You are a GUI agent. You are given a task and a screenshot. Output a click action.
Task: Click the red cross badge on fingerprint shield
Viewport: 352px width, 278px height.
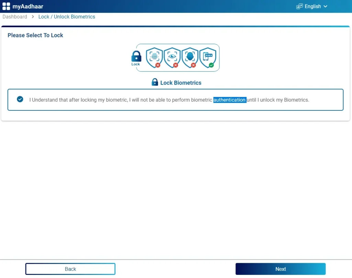click(158, 65)
